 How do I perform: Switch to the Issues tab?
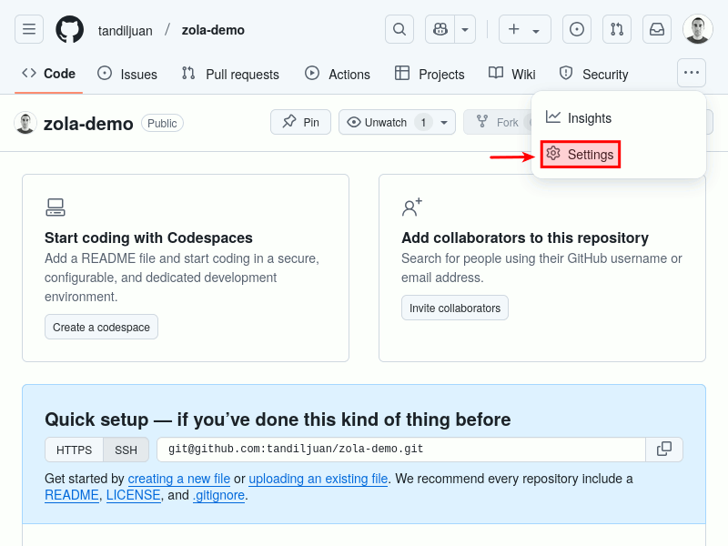point(127,74)
